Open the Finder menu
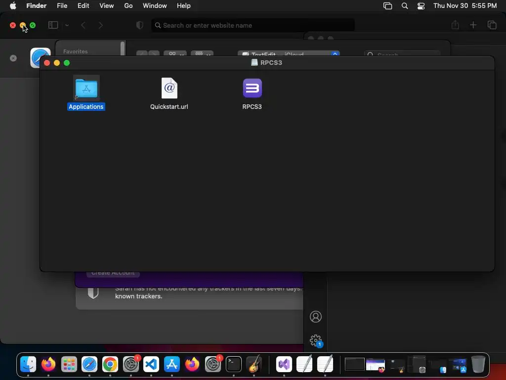 (x=37, y=6)
